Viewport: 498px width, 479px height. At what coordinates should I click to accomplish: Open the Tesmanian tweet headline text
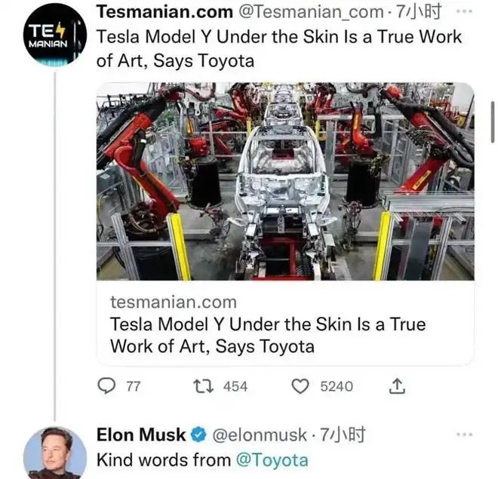pyautogui.click(x=279, y=48)
